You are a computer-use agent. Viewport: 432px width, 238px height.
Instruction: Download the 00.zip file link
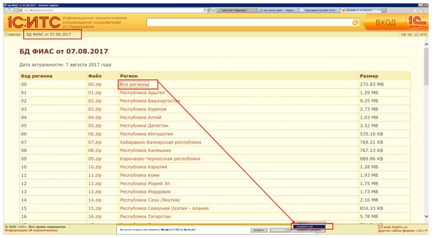(x=95, y=84)
